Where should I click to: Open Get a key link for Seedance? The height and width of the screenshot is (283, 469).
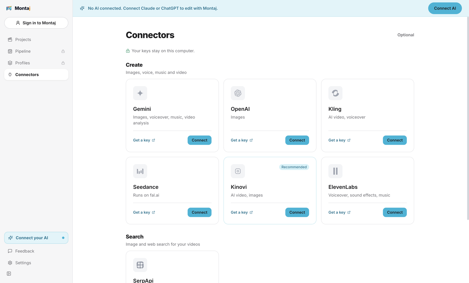[x=144, y=213]
